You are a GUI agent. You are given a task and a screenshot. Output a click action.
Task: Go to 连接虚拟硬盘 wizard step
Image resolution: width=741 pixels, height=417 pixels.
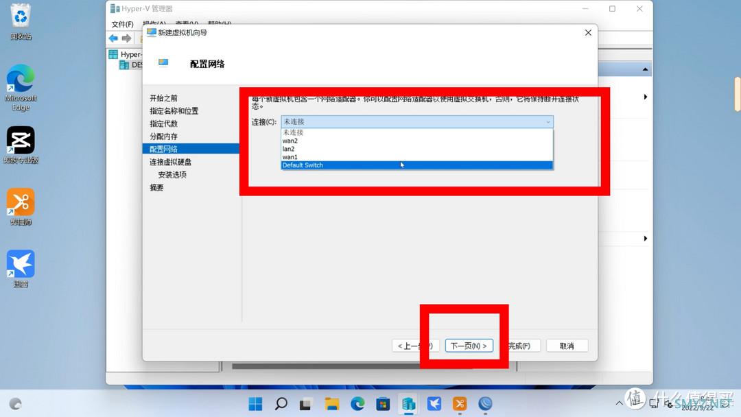click(170, 162)
